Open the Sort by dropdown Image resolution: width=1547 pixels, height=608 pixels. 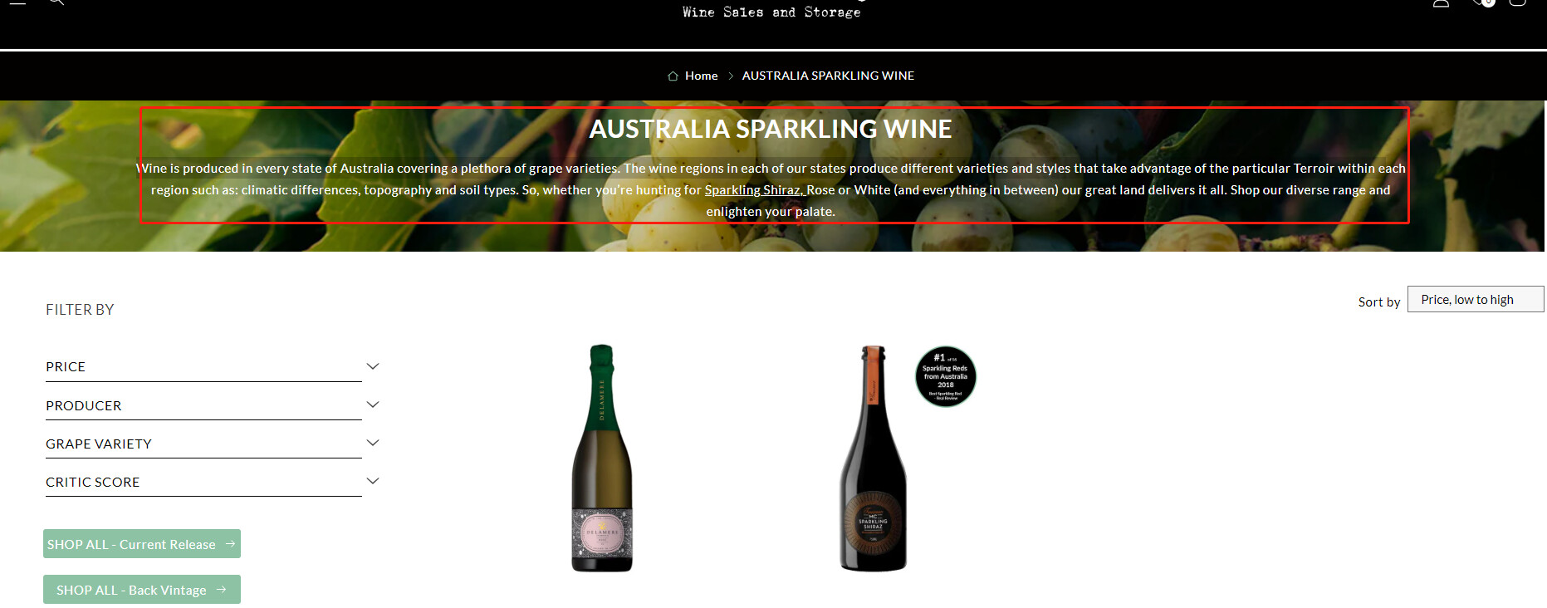[1476, 299]
